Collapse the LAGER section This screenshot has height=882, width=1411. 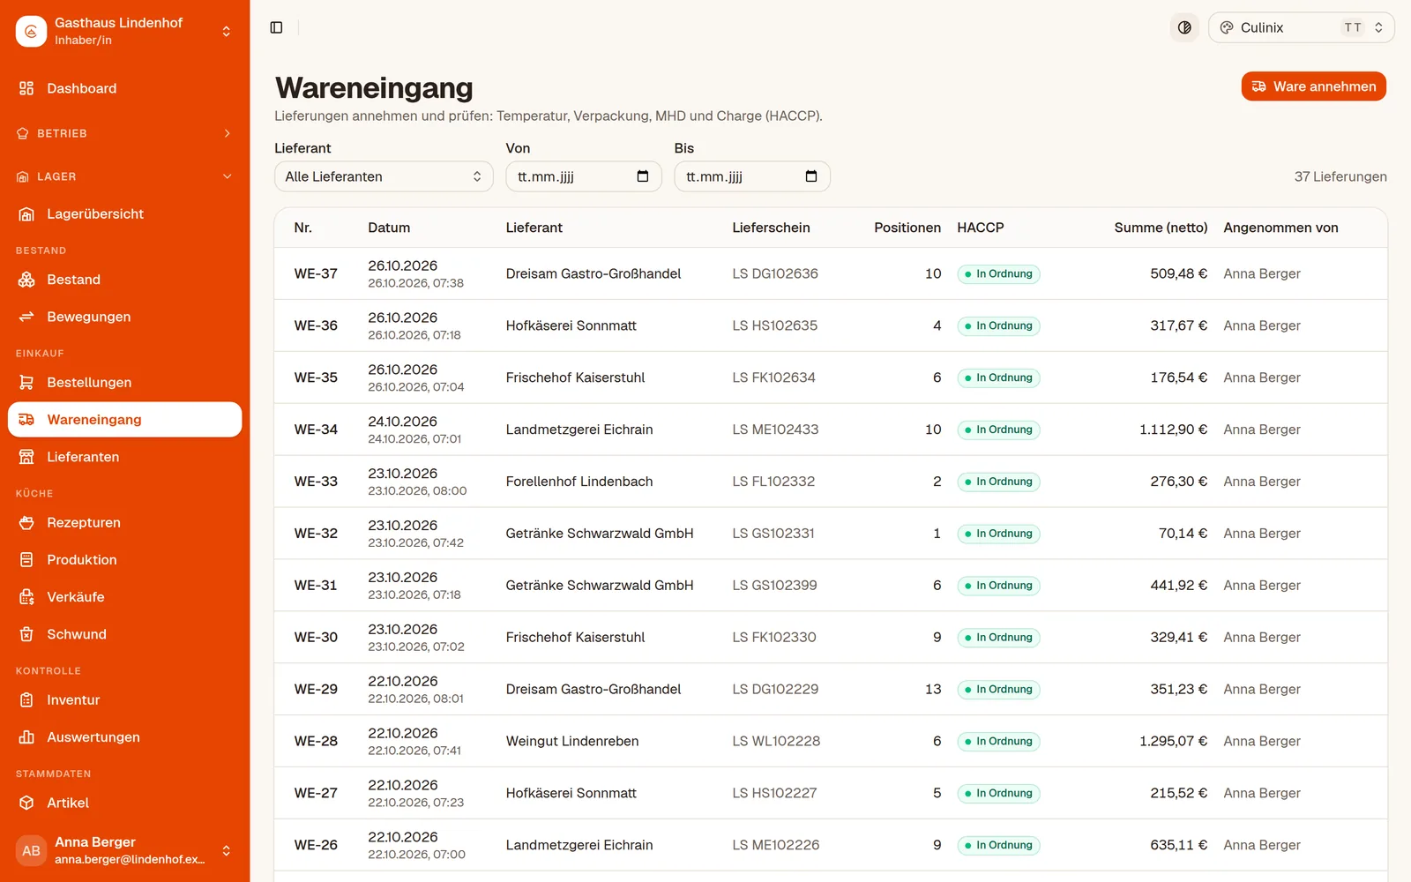point(124,176)
